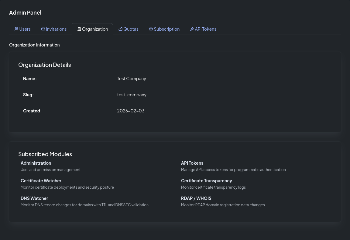Screen dimensions: 350x240
Task: Click the Slug: field label
Action: pyautogui.click(x=28, y=95)
